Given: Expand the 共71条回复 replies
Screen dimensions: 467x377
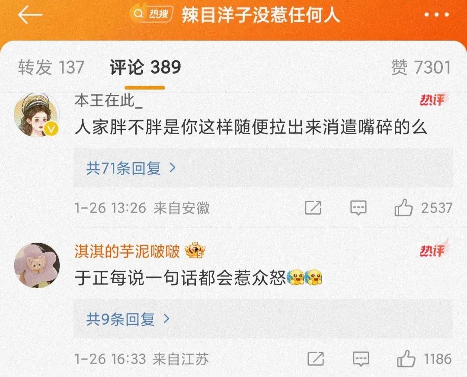Looking at the screenshot, I should point(263,168).
